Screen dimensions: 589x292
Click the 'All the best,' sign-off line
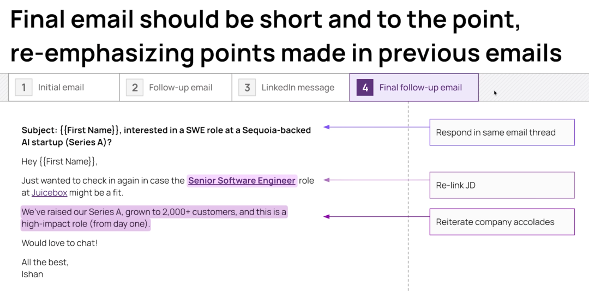coord(45,262)
